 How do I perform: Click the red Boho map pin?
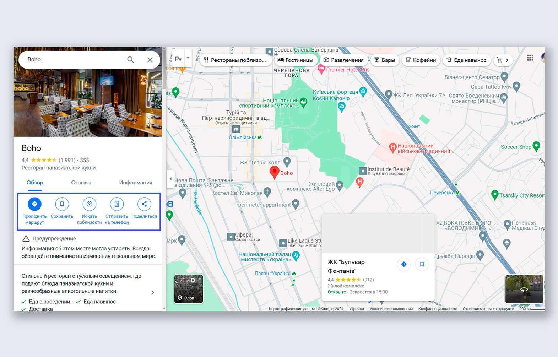pyautogui.click(x=275, y=172)
